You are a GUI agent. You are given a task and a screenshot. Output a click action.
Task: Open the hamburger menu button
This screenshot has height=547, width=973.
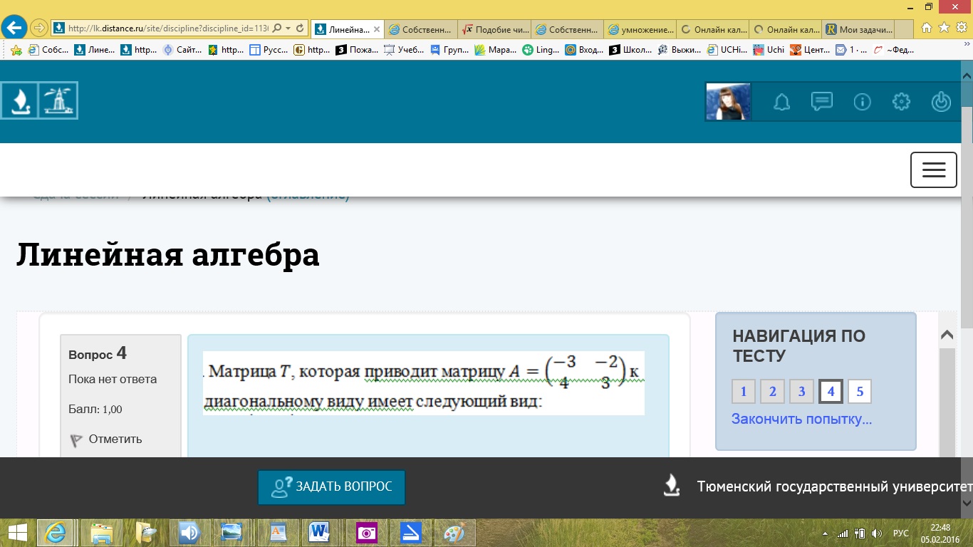click(x=933, y=170)
